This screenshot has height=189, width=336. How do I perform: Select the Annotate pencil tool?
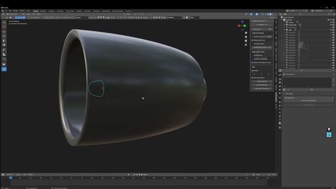(x=4, y=50)
